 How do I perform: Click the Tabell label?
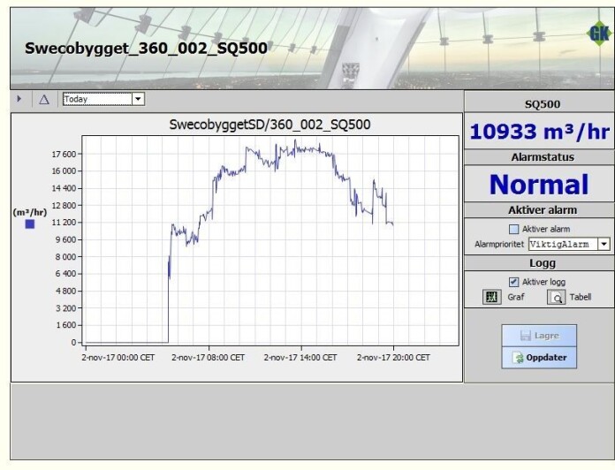580,297
